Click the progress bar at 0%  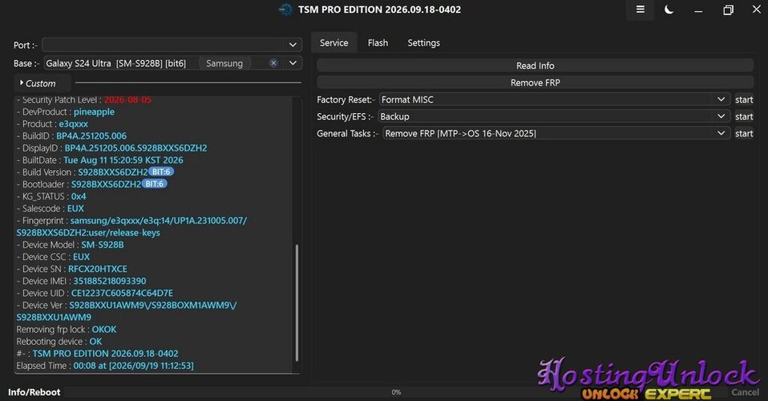click(396, 392)
